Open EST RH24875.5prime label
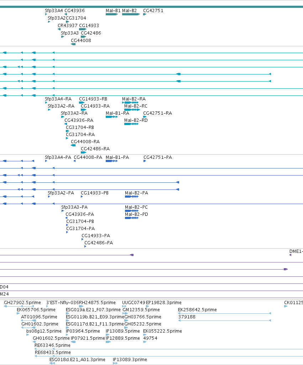The width and height of the screenshot is (303, 365). click(97, 303)
